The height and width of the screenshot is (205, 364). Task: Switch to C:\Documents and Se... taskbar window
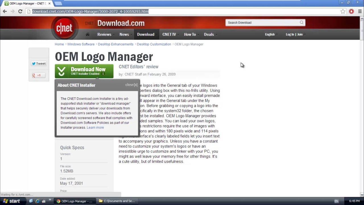tap(117, 201)
